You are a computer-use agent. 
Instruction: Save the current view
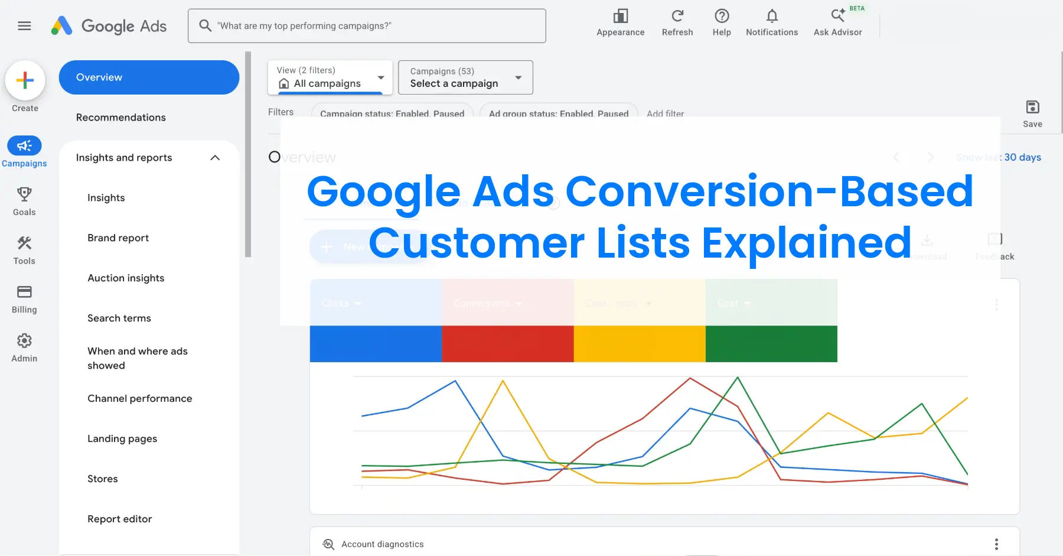pos(1032,113)
